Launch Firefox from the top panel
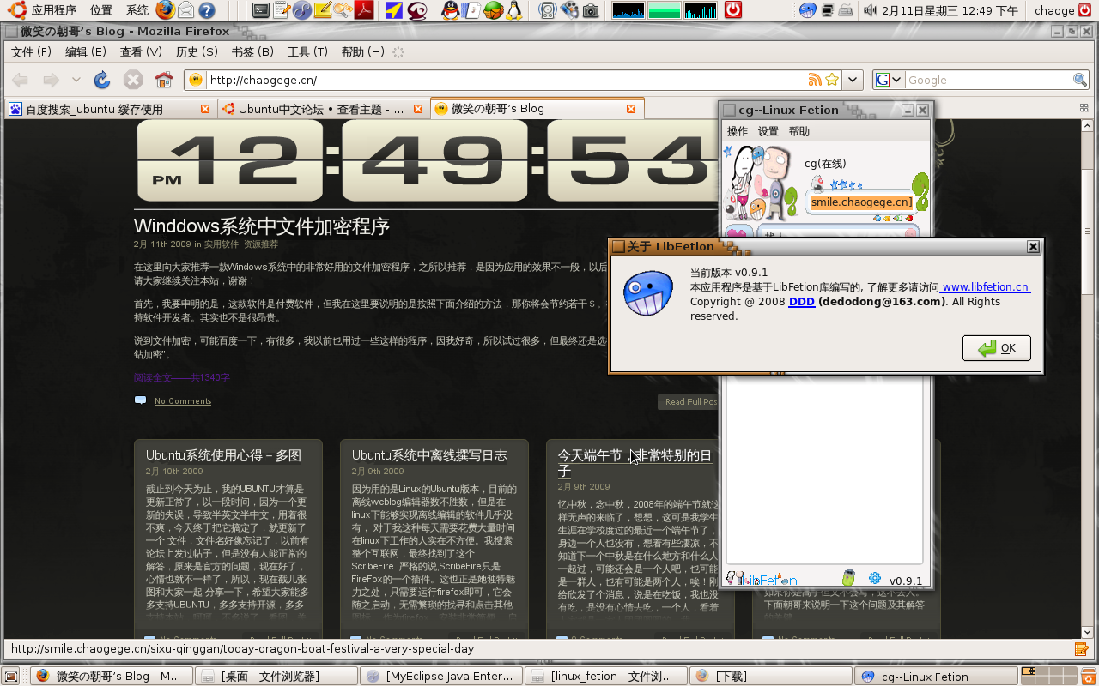The image size is (1099, 686). [165, 10]
